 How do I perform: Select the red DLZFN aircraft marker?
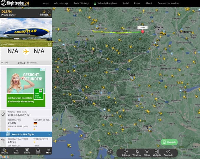coord(143,32)
